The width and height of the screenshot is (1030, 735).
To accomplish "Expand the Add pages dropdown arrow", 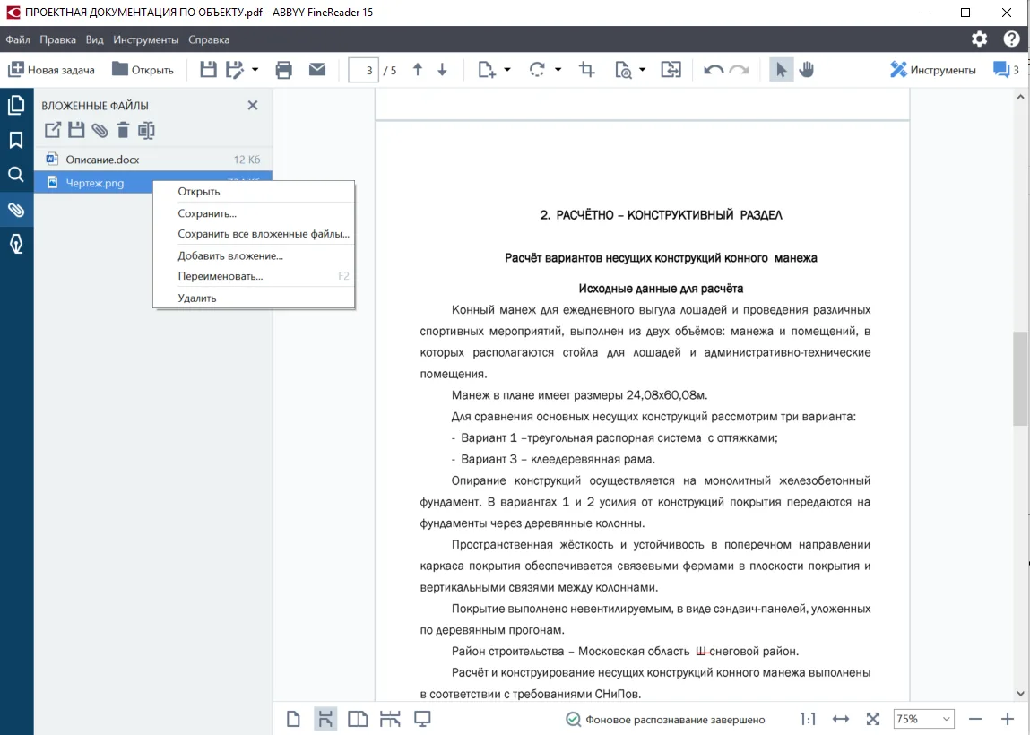I will pos(507,70).
